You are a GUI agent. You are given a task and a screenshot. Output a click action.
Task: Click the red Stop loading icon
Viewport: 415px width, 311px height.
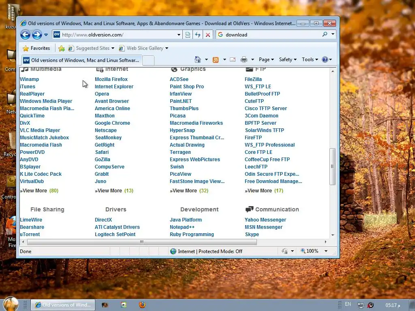pyautogui.click(x=208, y=35)
